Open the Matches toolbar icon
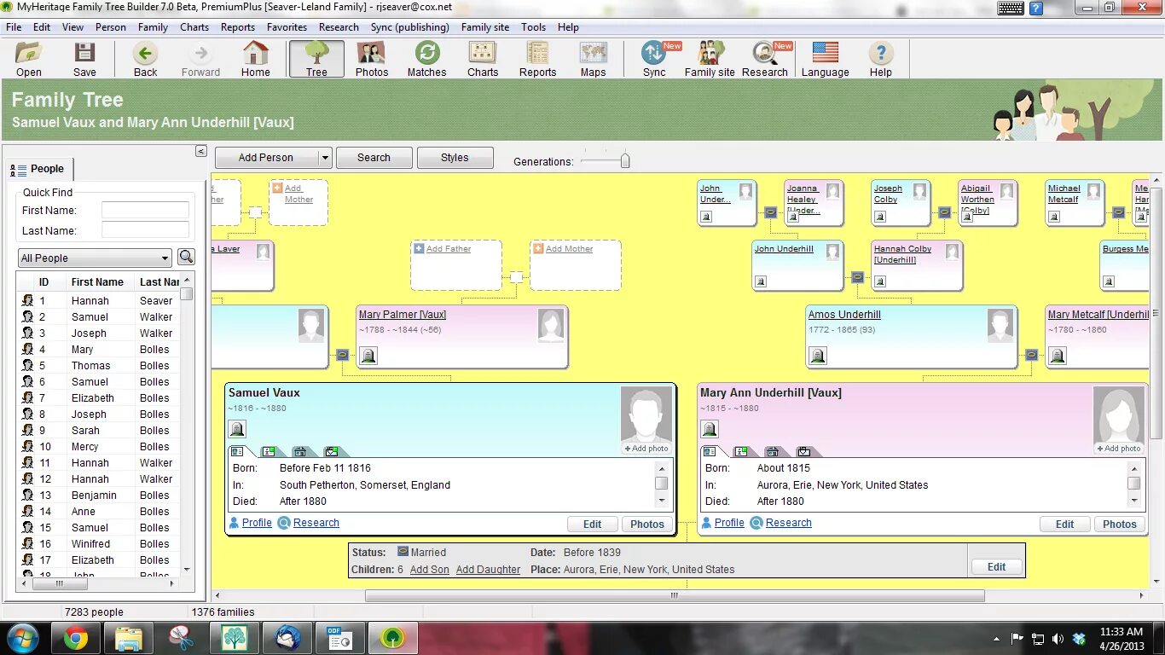Image resolution: width=1165 pixels, height=655 pixels. (x=426, y=59)
